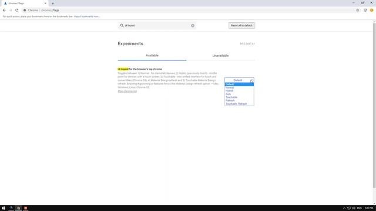376x211 pixels.
Task: Focus the flags search input field
Action: click(157, 25)
